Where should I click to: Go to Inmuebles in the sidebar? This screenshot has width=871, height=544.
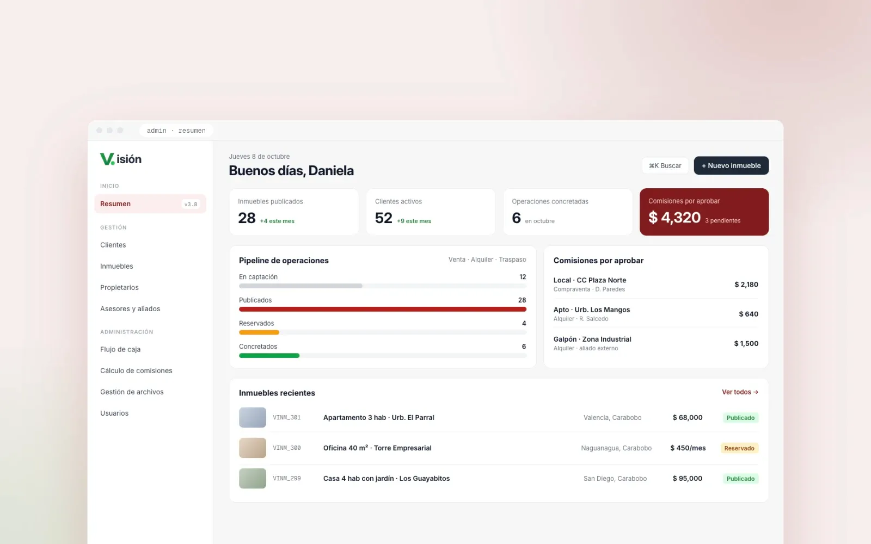(x=116, y=266)
